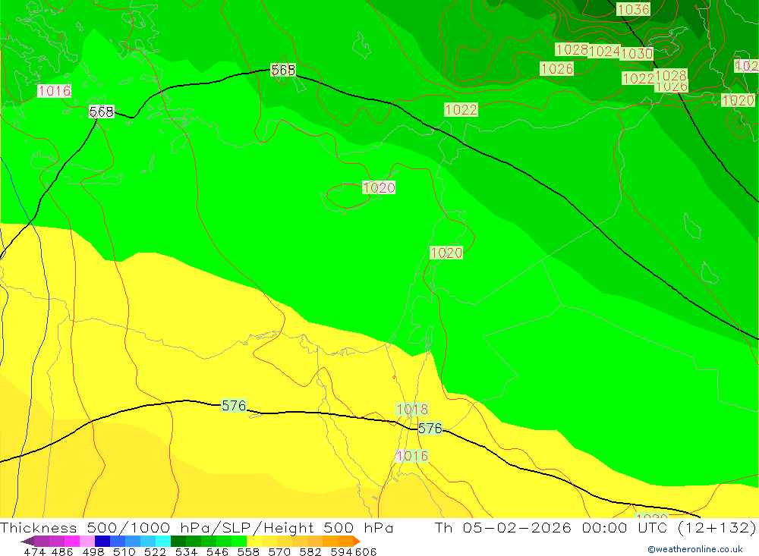Click the 1028 label next to 1024

572,49
